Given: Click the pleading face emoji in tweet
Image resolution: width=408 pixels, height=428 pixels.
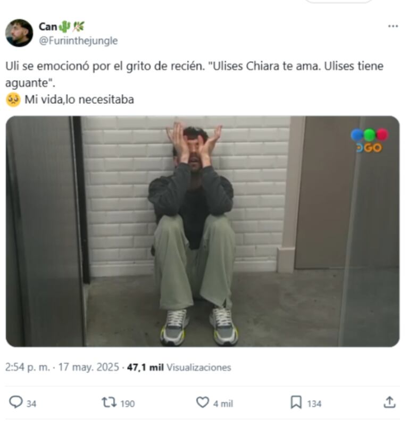Looking at the screenshot, I should pyautogui.click(x=13, y=99).
